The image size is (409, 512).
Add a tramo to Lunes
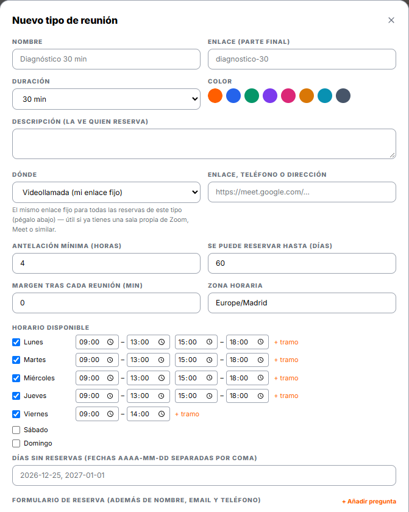pos(286,342)
